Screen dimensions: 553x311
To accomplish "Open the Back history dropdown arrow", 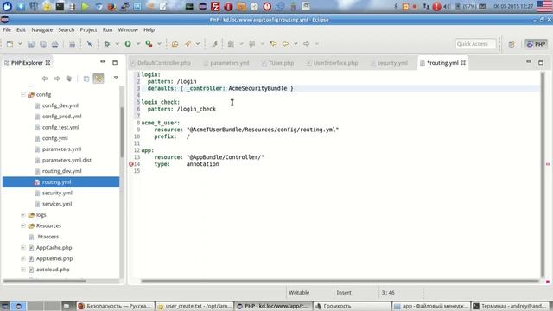I will [x=296, y=44].
